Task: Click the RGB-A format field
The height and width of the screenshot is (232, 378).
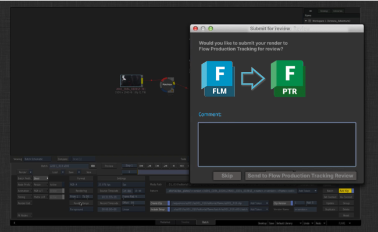Action: (x=81, y=184)
